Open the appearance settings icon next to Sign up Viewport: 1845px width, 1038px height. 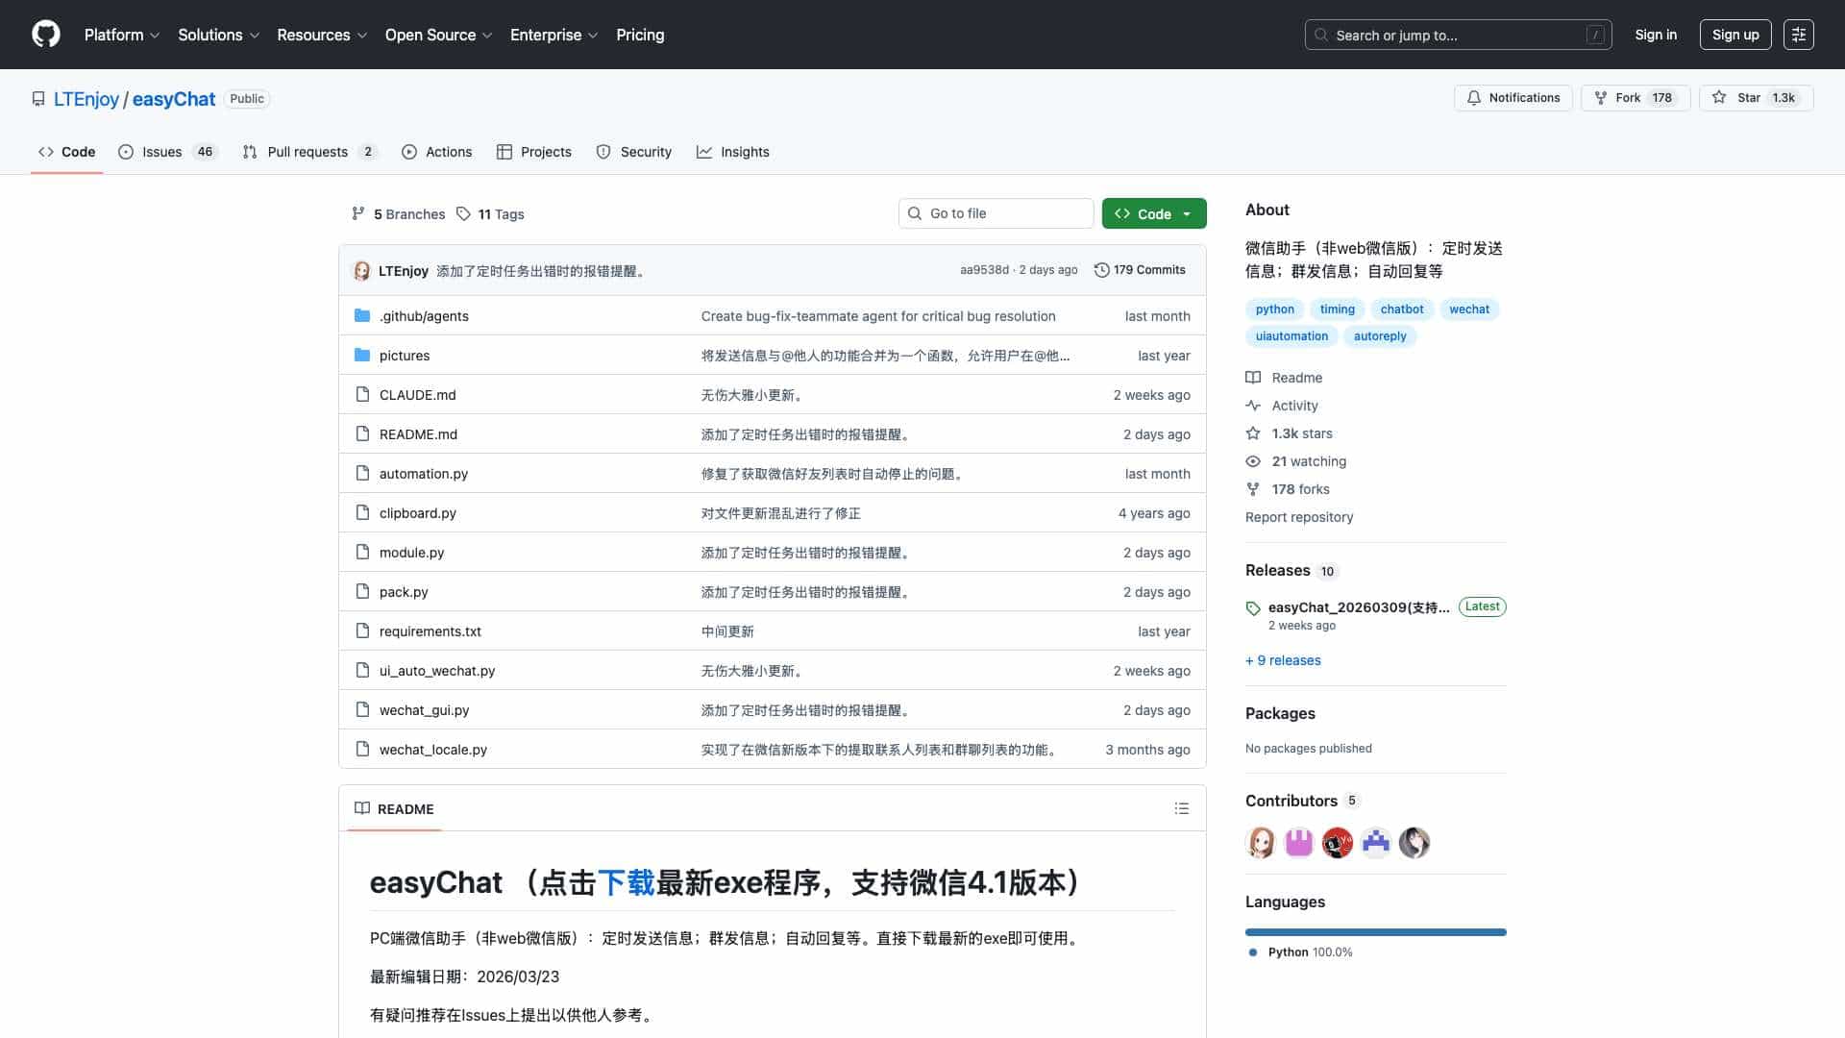(x=1798, y=35)
